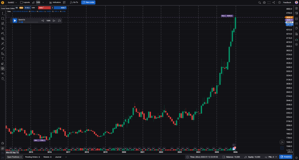This screenshot has height=160, width=299.
Task: Click the Equity 10,000 indicator
Action: [x=252, y=157]
